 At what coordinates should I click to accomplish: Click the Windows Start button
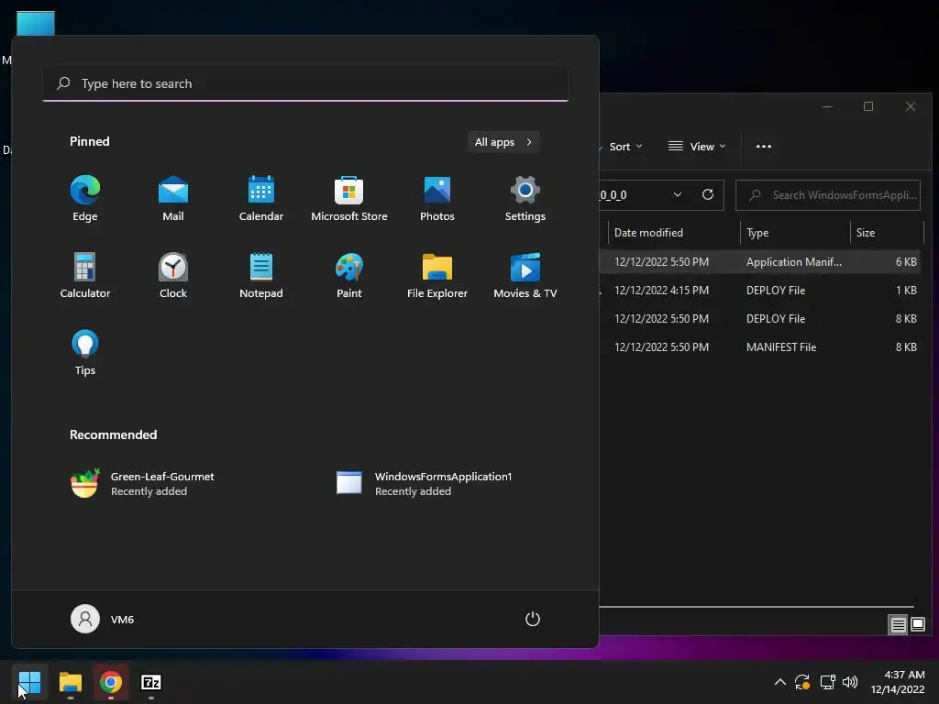coord(29,682)
